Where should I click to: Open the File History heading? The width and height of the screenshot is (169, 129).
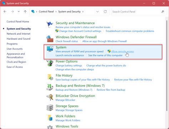click(64, 75)
